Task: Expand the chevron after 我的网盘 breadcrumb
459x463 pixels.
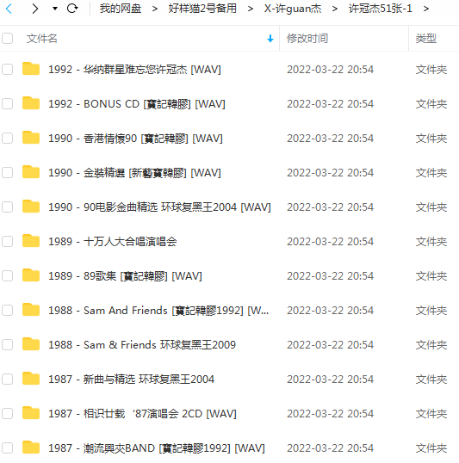Action: pyautogui.click(x=154, y=9)
